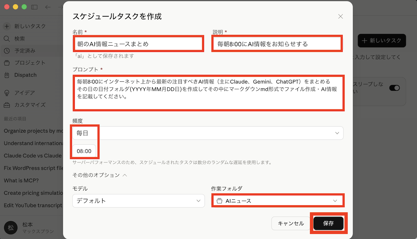417x239 pixels.
Task: Open 検索 search in the sidebar
Action: pyautogui.click(x=19, y=39)
